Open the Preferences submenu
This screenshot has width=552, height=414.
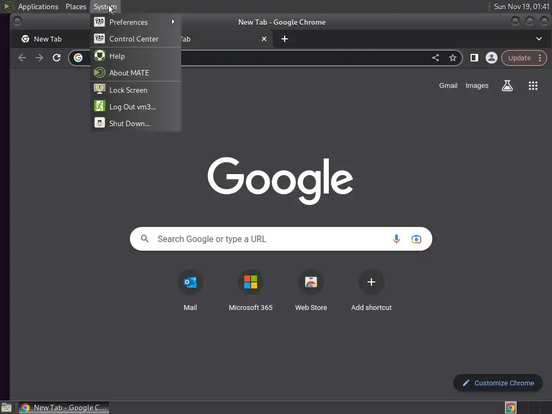(x=135, y=22)
